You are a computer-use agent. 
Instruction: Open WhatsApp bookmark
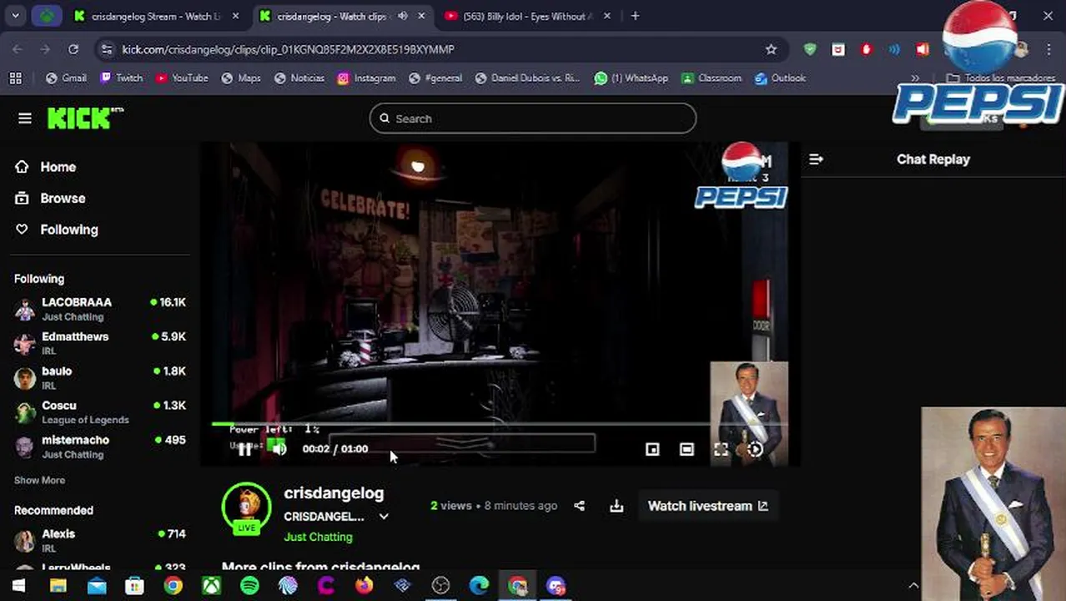(631, 78)
